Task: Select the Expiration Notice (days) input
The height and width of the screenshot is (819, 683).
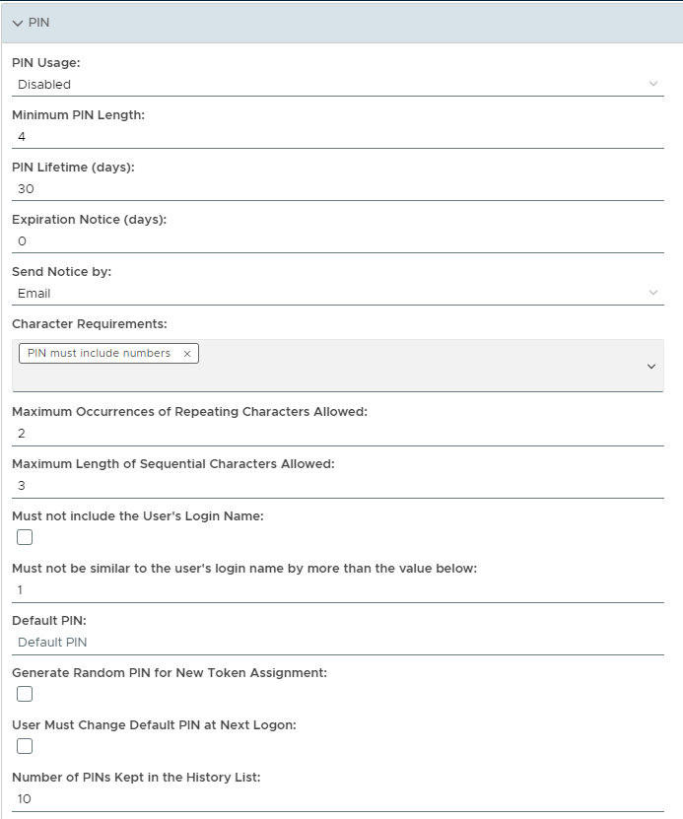Action: pyautogui.click(x=337, y=240)
